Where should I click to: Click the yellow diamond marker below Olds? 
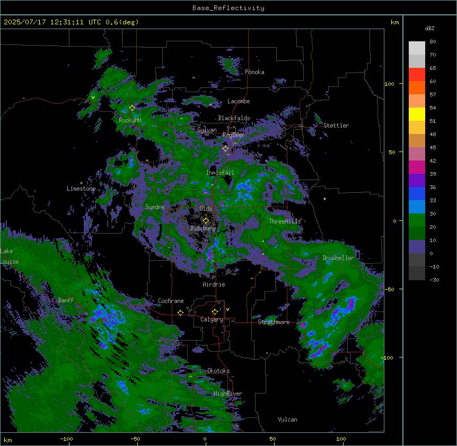point(206,221)
